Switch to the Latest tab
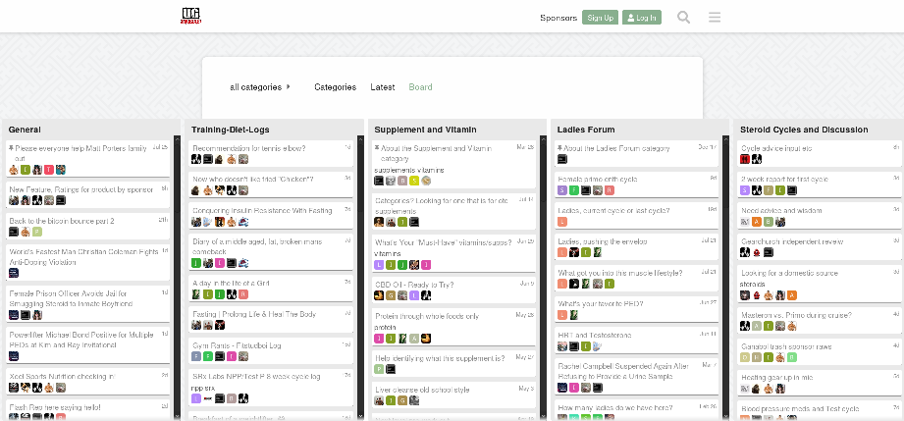 (x=382, y=87)
